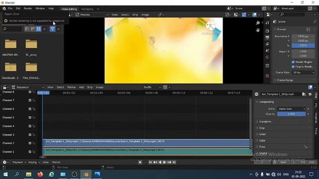Open the Frame Rate dropdown
The height and width of the screenshot is (179, 319).
click(304, 73)
